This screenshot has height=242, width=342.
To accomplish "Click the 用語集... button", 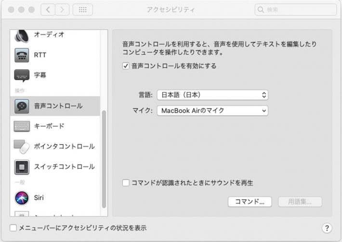I will tap(300, 202).
